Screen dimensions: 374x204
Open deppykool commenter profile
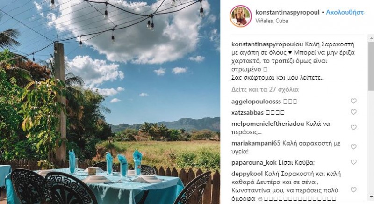(247, 174)
